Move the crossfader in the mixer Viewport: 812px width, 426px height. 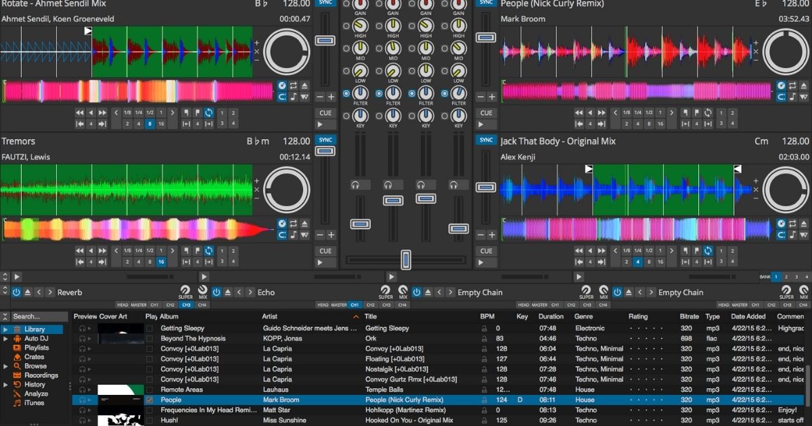click(405, 259)
